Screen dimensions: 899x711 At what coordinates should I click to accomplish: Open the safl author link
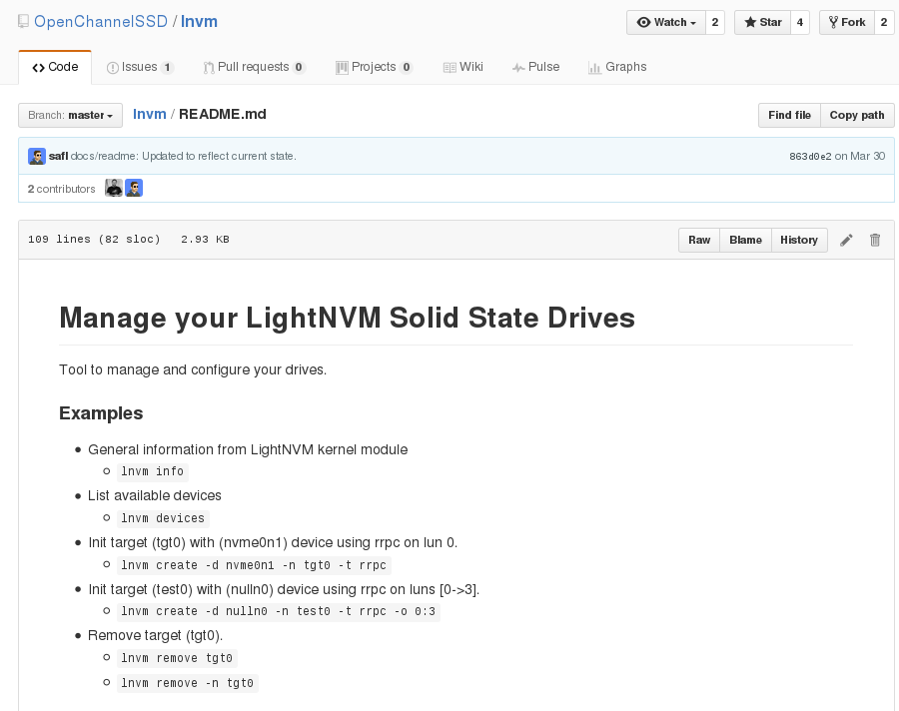point(59,156)
